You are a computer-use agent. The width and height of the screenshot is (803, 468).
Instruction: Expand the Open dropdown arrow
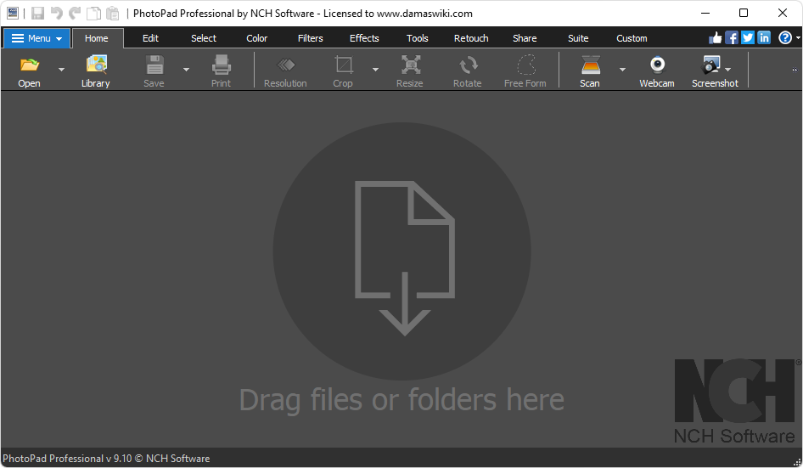[61, 70]
